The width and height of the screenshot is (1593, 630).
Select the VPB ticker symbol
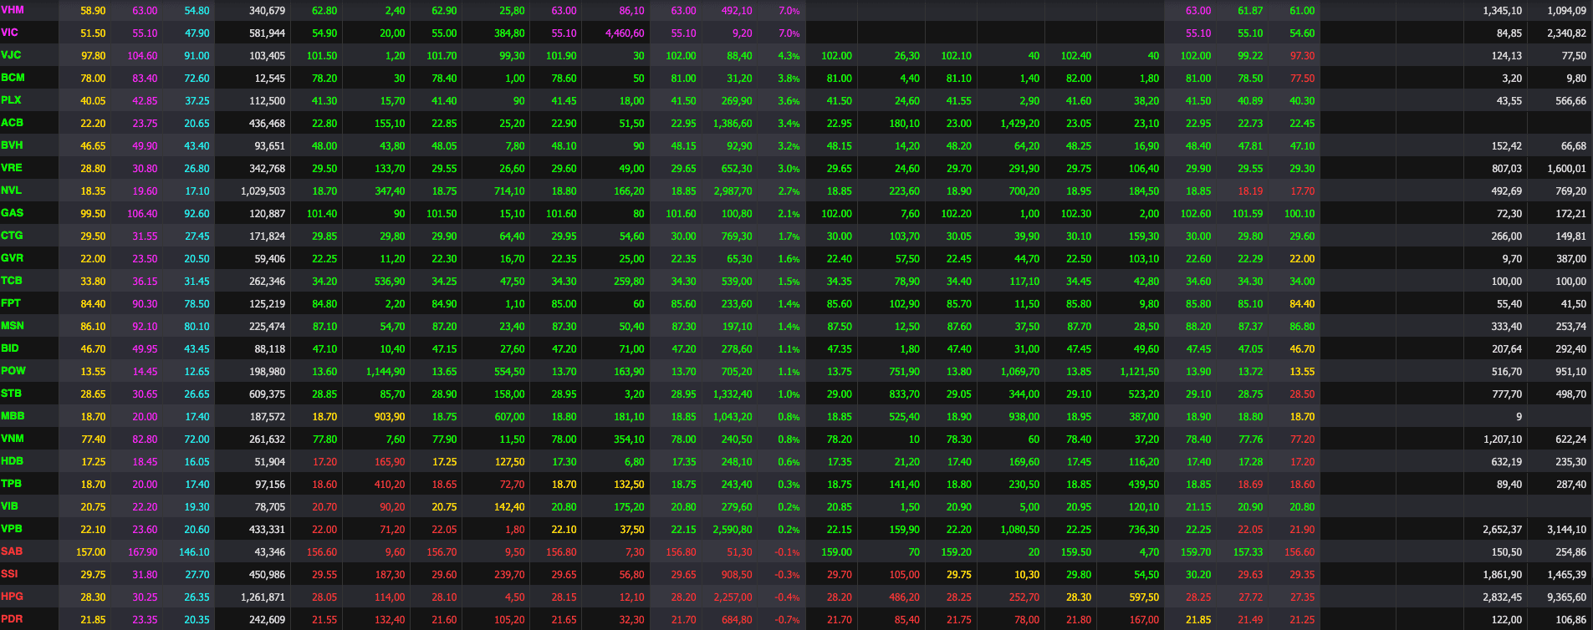tap(12, 529)
